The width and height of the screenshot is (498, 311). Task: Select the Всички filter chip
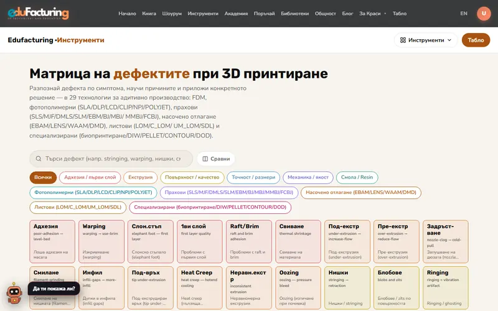pyautogui.click(x=43, y=177)
